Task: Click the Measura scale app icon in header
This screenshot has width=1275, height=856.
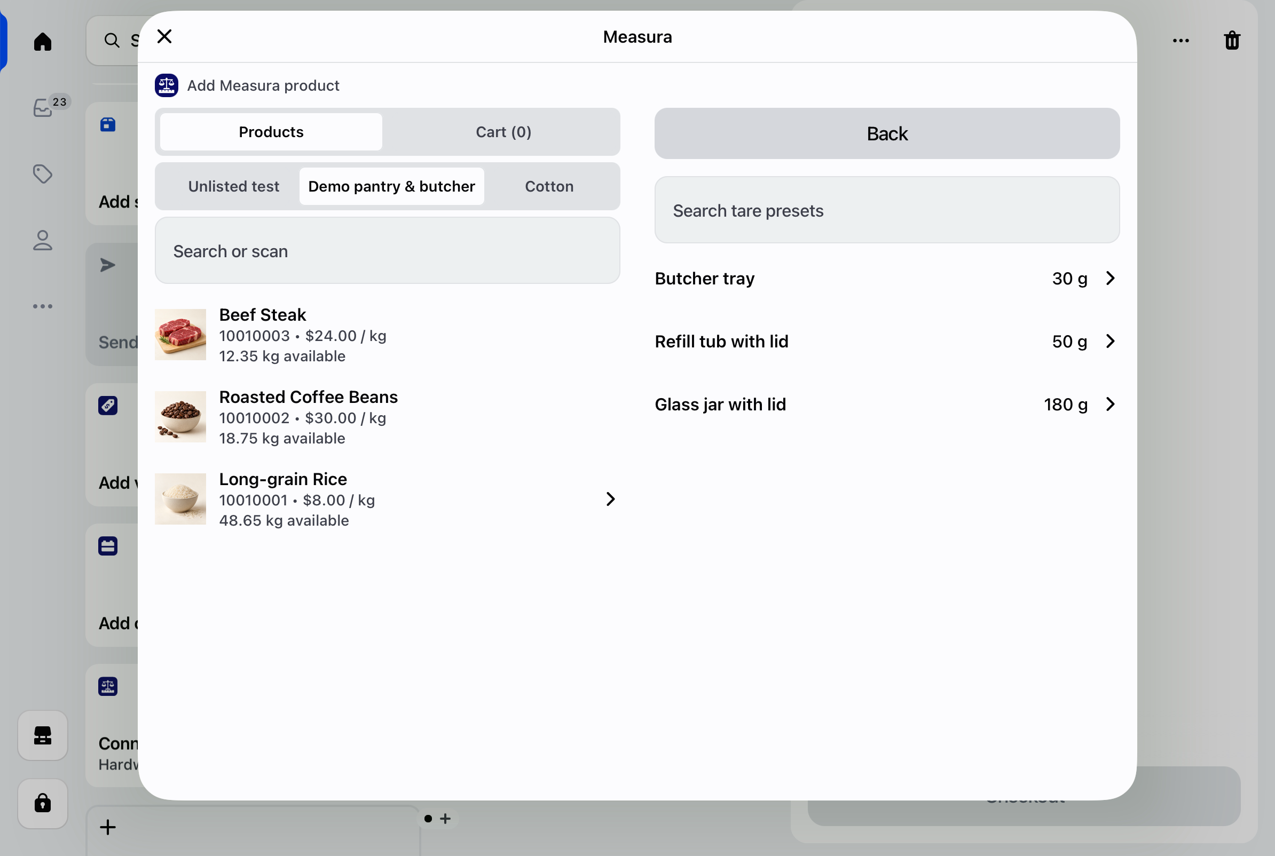Action: coord(167,85)
